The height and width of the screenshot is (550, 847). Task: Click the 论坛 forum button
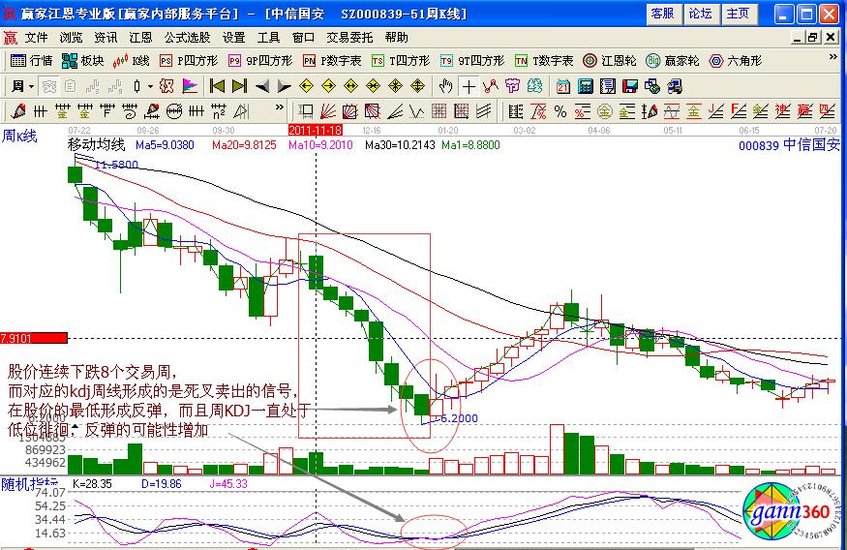coord(700,14)
